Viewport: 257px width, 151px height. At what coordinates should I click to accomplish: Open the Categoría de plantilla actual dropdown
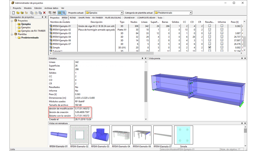point(191,13)
